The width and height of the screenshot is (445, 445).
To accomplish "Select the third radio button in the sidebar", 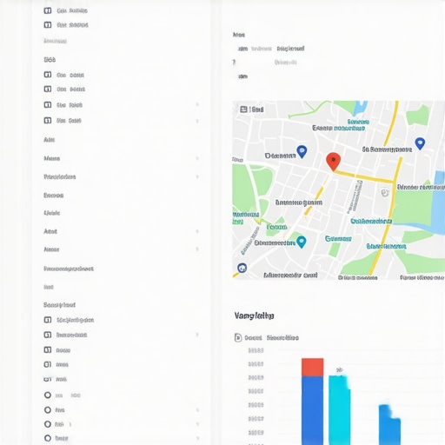I will (x=48, y=424).
